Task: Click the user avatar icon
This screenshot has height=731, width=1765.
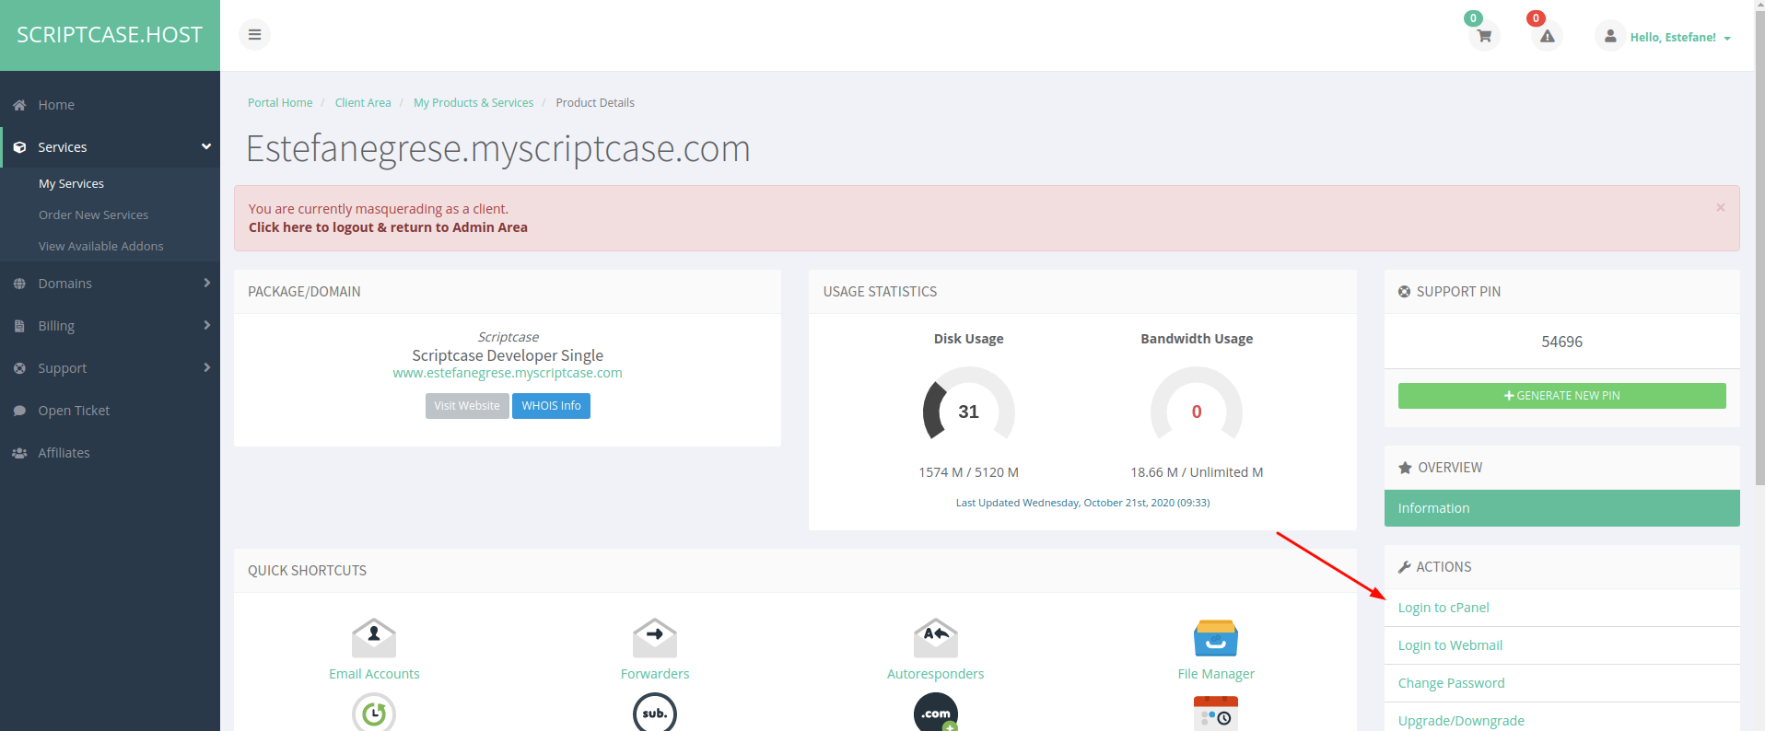Action: point(1610,36)
